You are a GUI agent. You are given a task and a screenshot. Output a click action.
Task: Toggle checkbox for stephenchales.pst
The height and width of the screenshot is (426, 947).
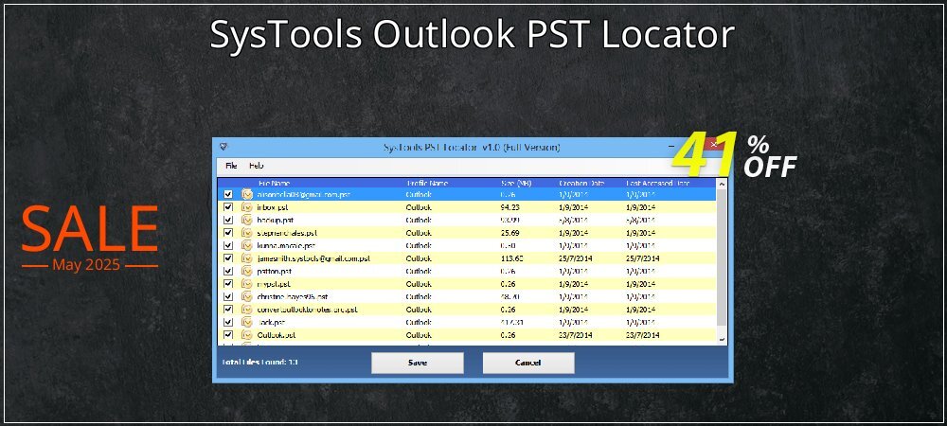click(x=227, y=232)
